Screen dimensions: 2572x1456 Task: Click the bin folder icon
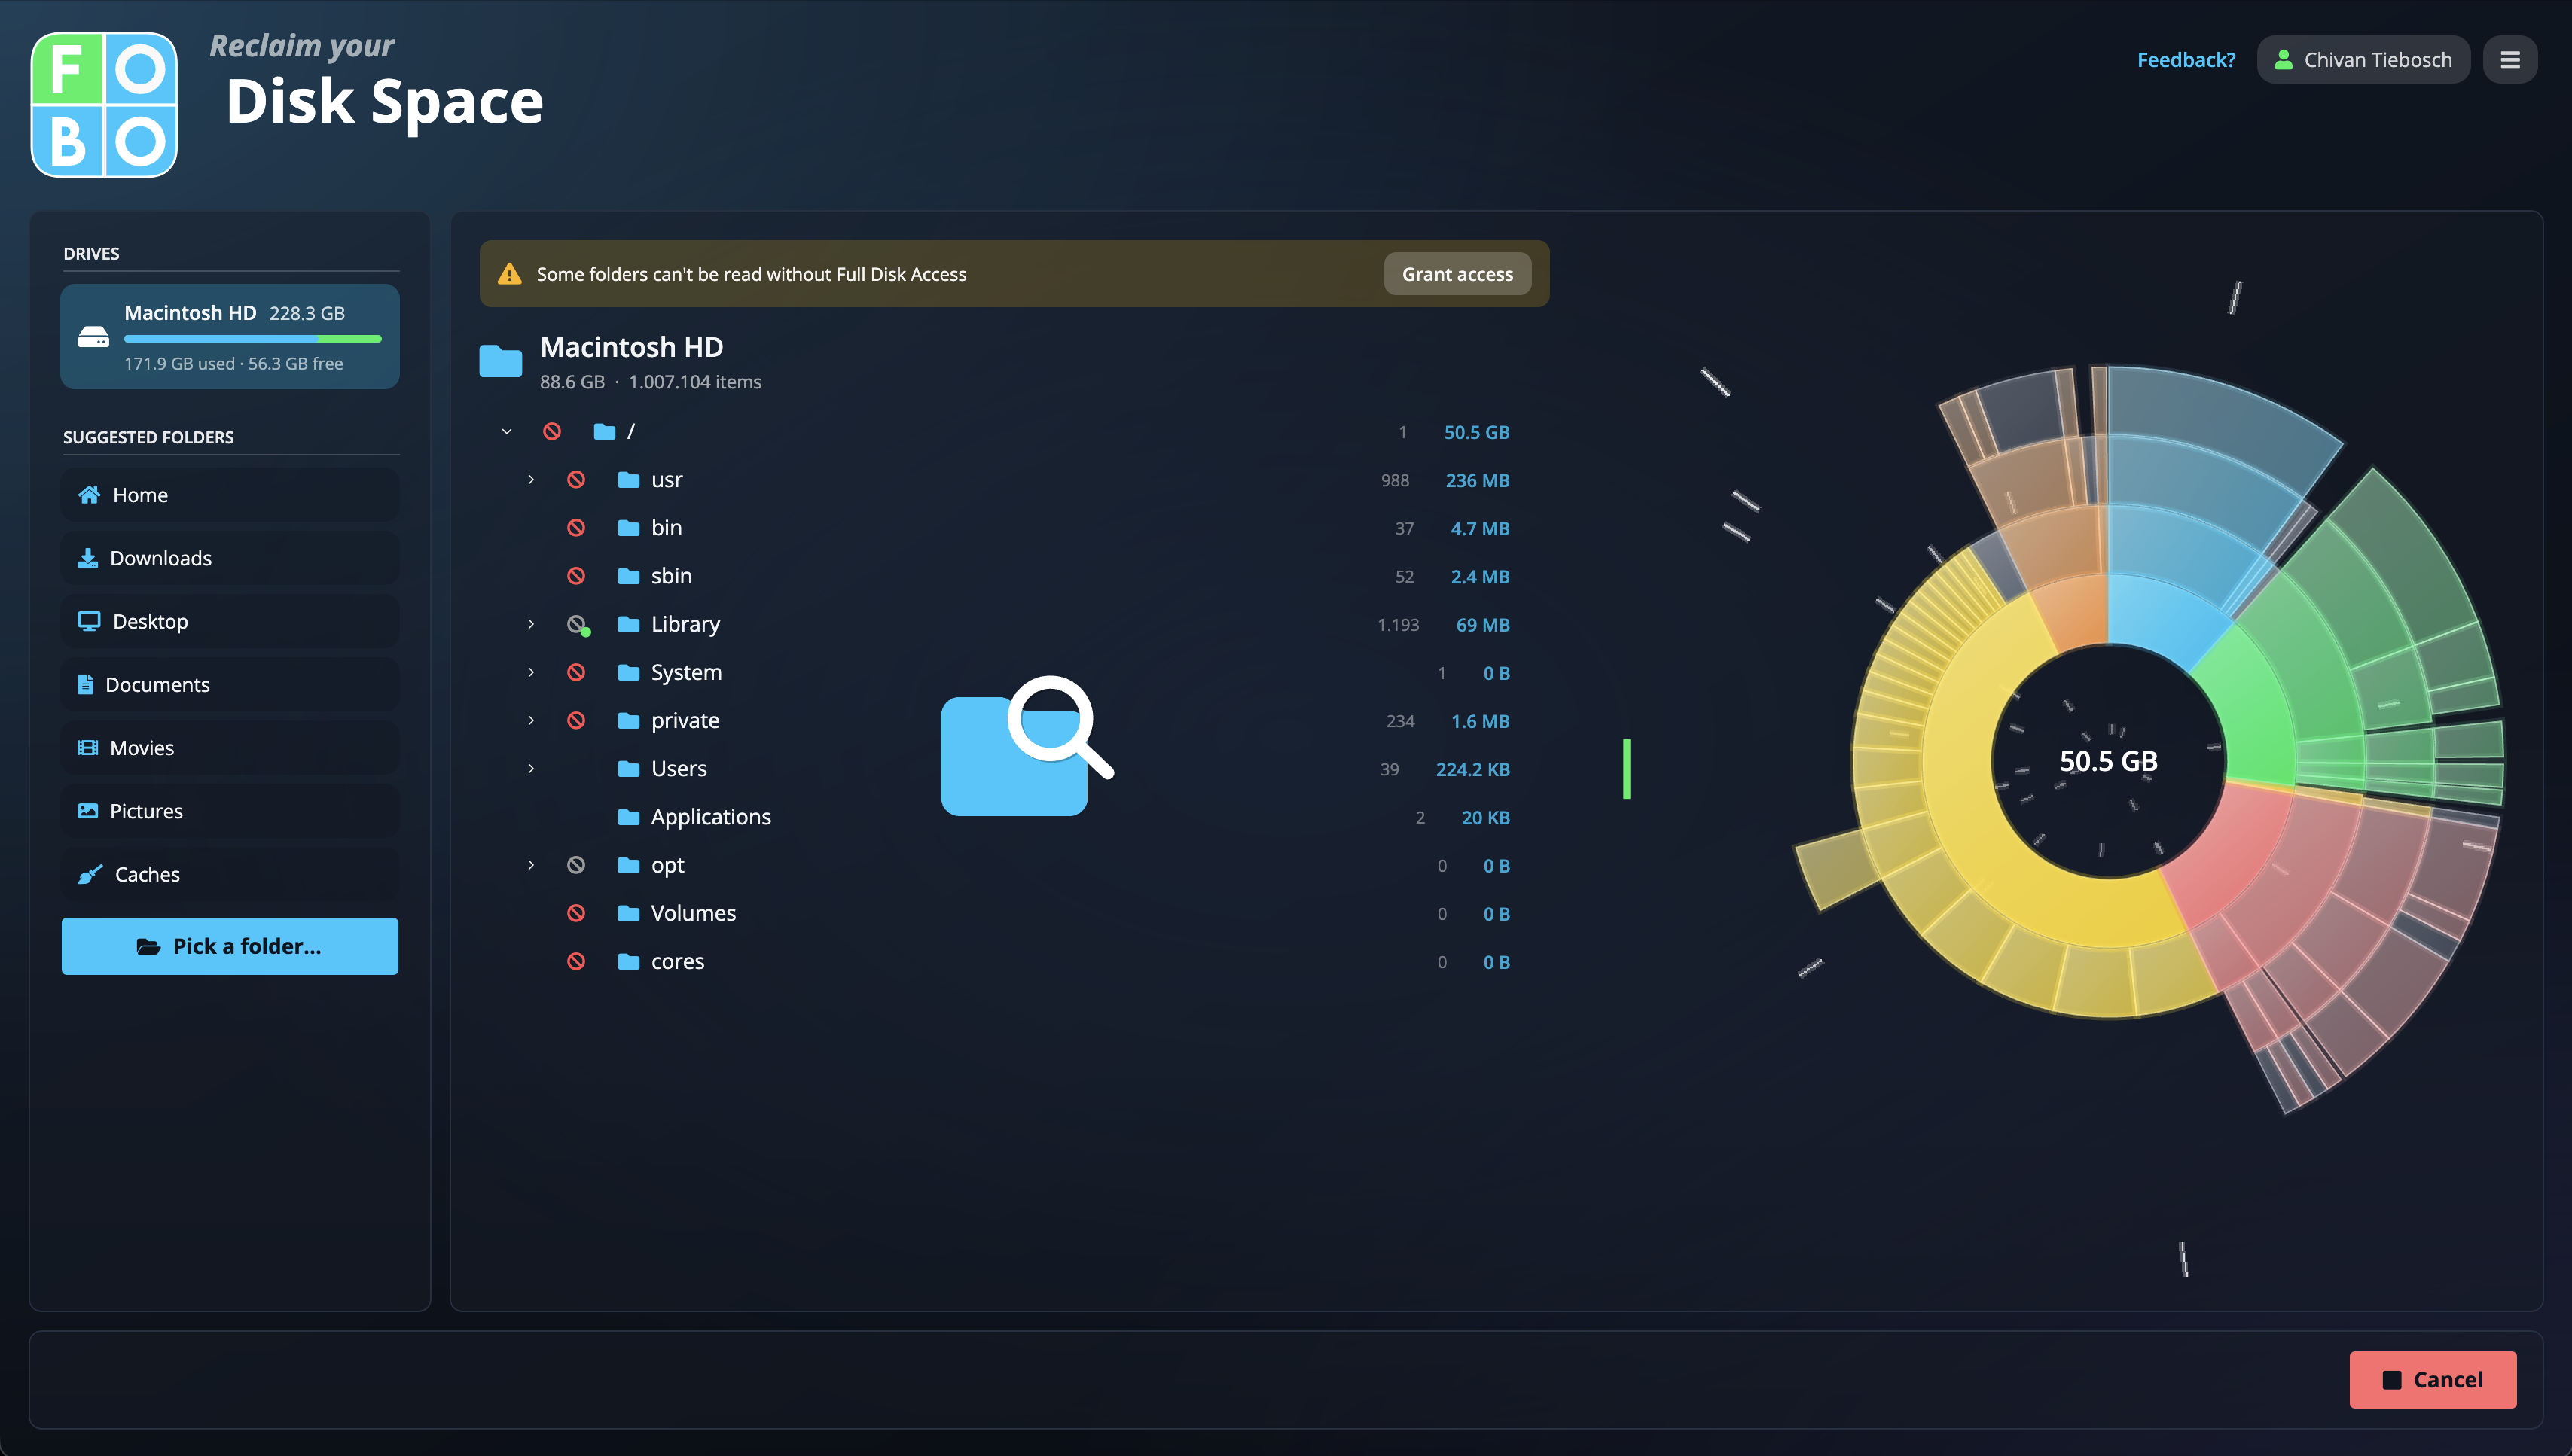628,528
